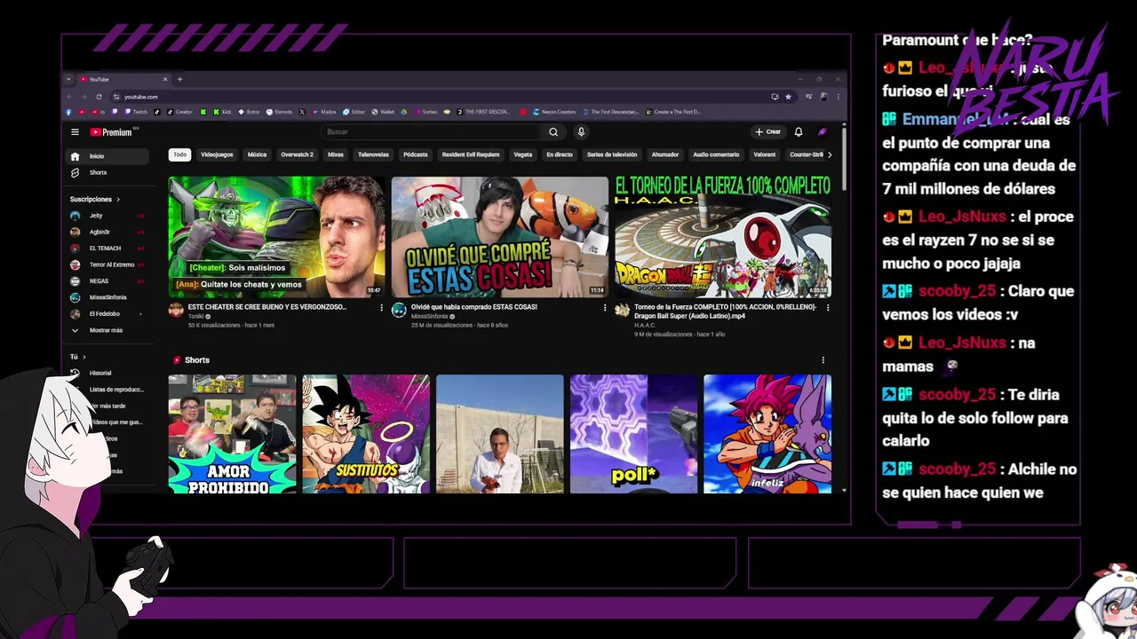Screen dimensions: 1137x639
Task: Open the YouTube hamburger guide menu
Action: click(x=75, y=132)
